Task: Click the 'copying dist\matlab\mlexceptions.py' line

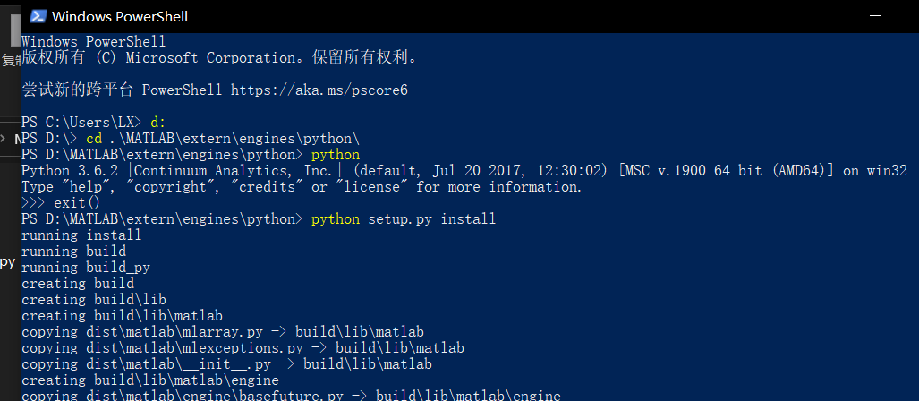Action: pos(243,348)
